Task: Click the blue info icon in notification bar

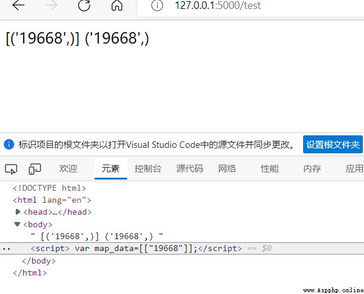Action: pyautogui.click(x=9, y=144)
